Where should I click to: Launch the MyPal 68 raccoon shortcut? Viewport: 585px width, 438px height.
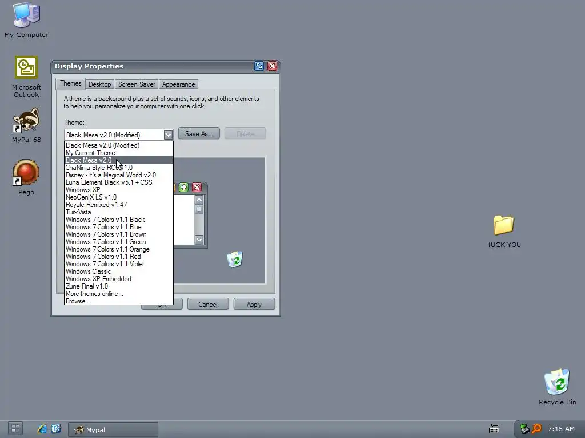(x=26, y=126)
